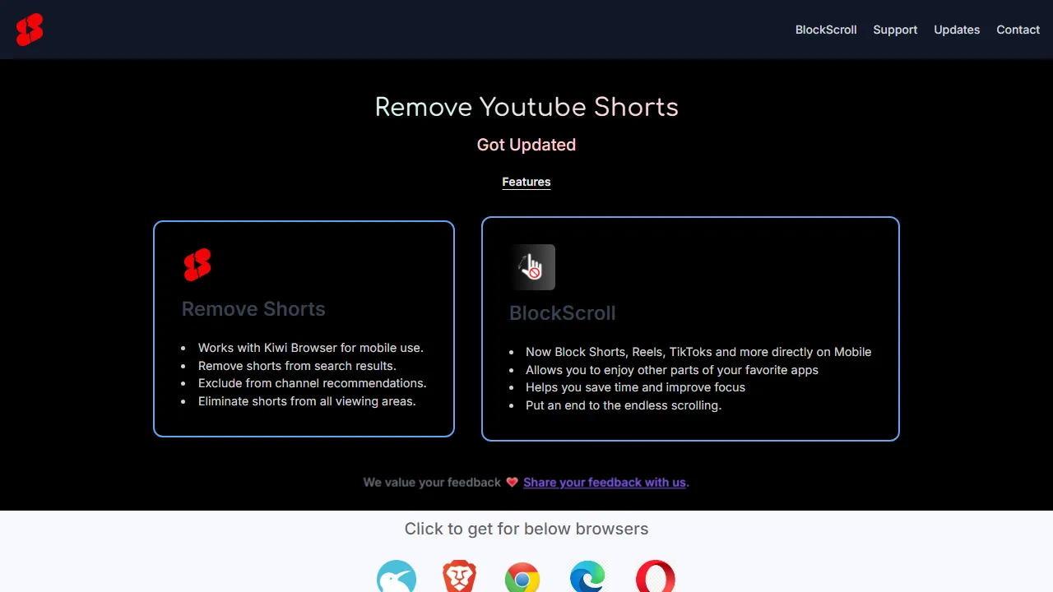The width and height of the screenshot is (1053, 592).
Task: Click the Share your feedback link
Action: [x=604, y=483]
